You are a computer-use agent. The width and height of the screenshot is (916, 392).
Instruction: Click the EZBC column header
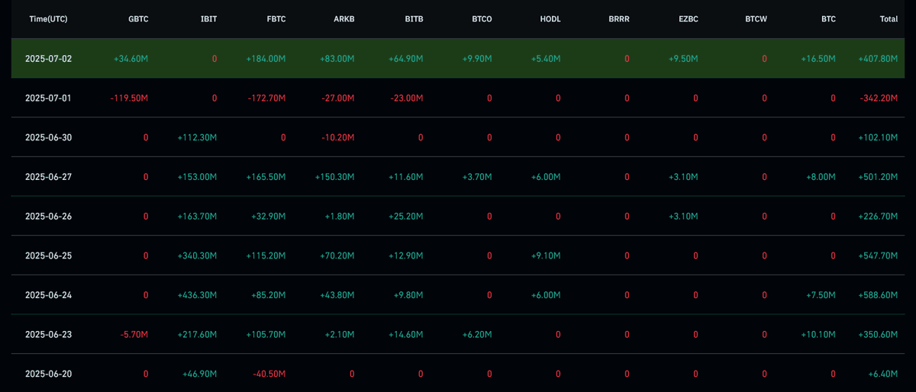click(x=688, y=19)
